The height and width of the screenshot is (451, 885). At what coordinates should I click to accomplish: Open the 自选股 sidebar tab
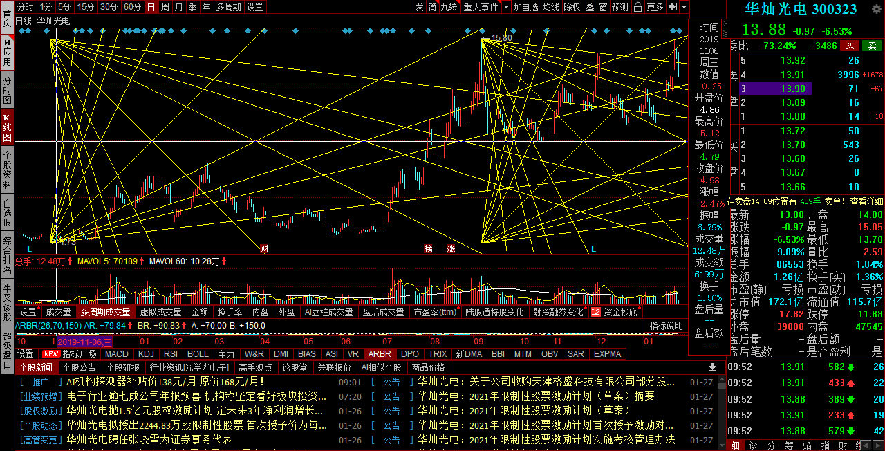pyautogui.click(x=7, y=212)
